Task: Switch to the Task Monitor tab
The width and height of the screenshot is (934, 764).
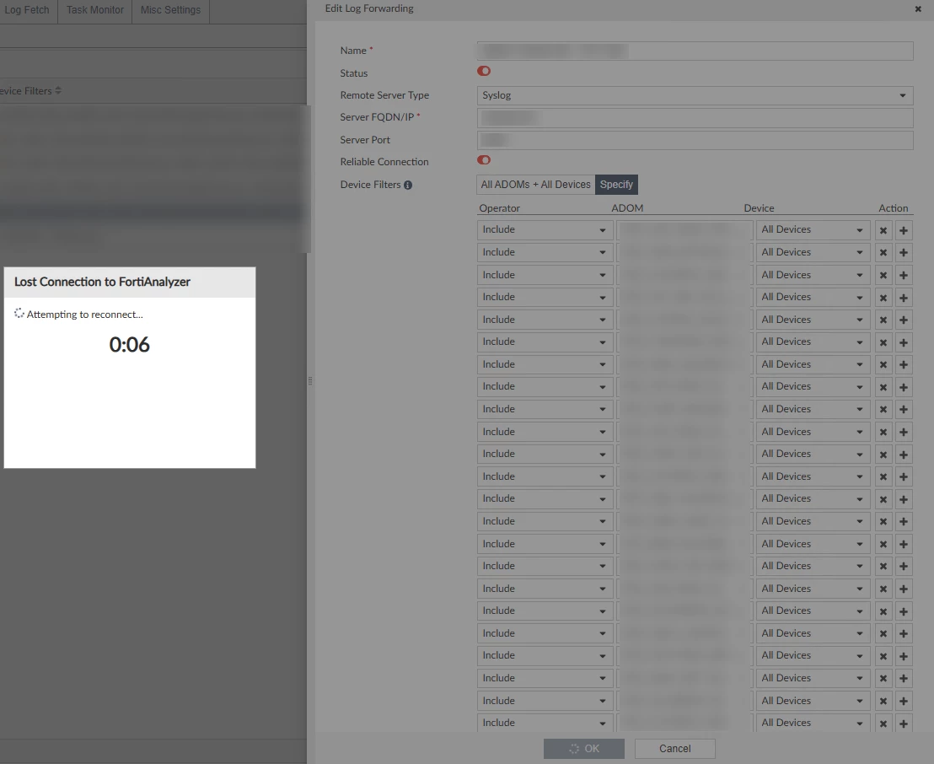Action: coord(94,10)
